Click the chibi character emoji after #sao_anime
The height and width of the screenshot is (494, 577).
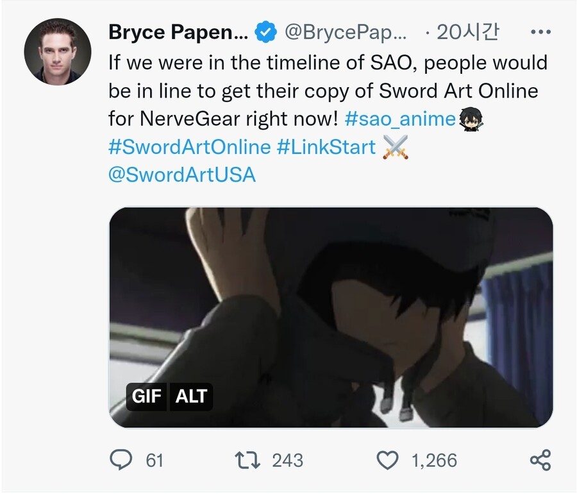[x=471, y=119]
